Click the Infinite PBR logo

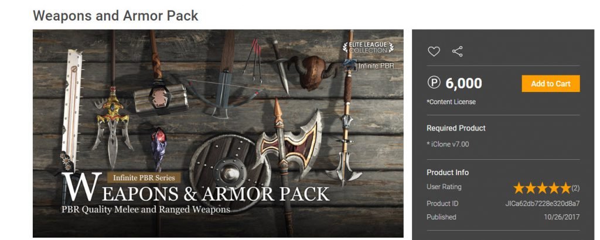[369, 66]
